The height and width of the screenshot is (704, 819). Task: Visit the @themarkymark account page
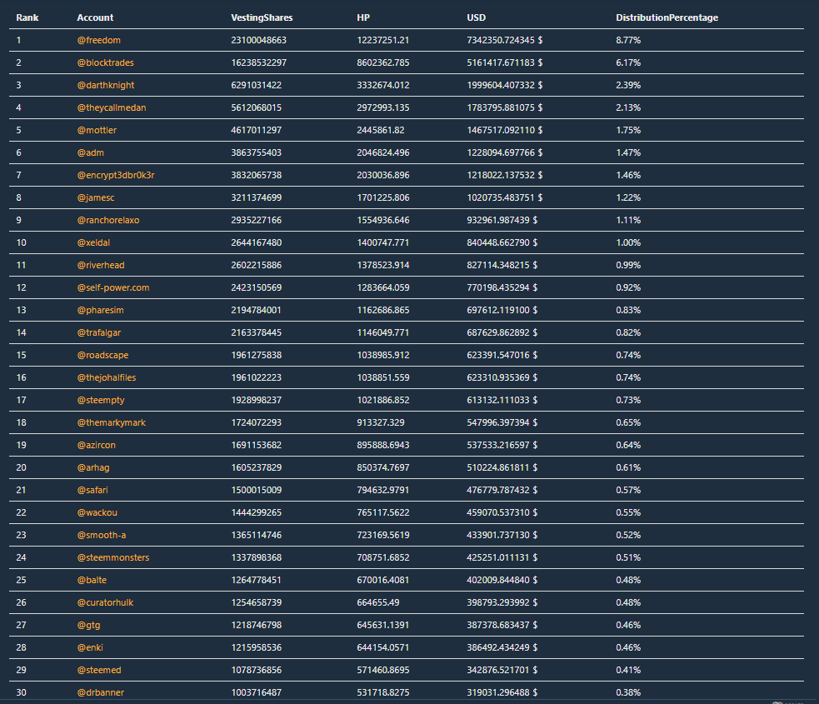112,422
